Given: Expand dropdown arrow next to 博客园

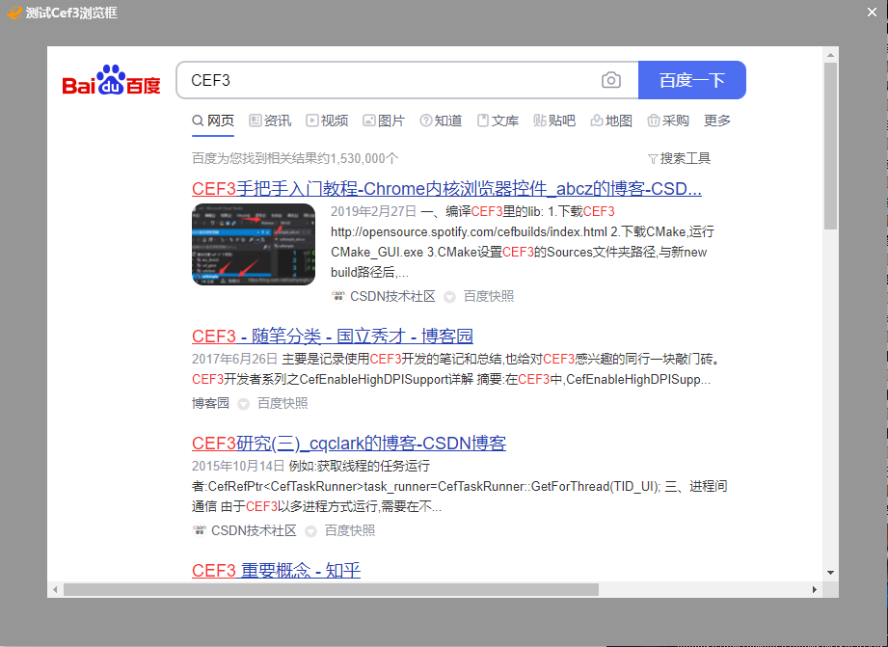Looking at the screenshot, I should (x=244, y=404).
